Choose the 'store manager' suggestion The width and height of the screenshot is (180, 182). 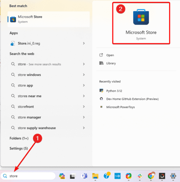coord(48,117)
